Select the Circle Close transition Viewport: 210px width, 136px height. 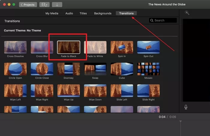tap(42, 69)
